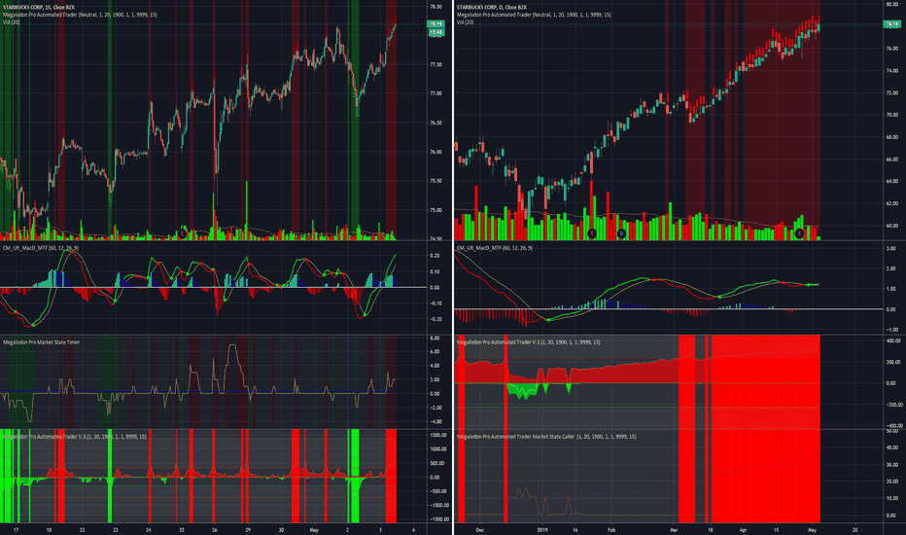This screenshot has height=535, width=906.
Task: Select the CM_Ult_MacD_MTF legend in the 15-minute pane
Action: [x=41, y=248]
